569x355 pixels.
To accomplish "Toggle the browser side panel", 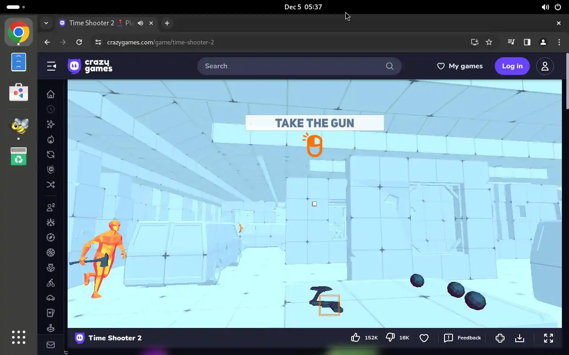I will (527, 42).
